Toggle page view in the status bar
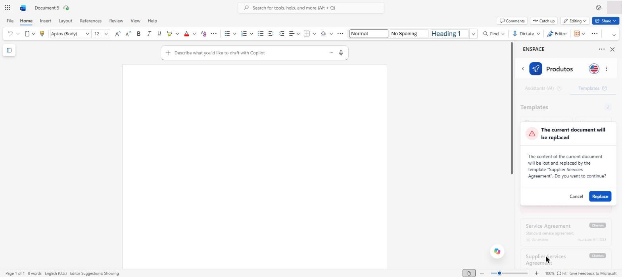Image resolution: width=622 pixels, height=277 pixels. pyautogui.click(x=469, y=273)
